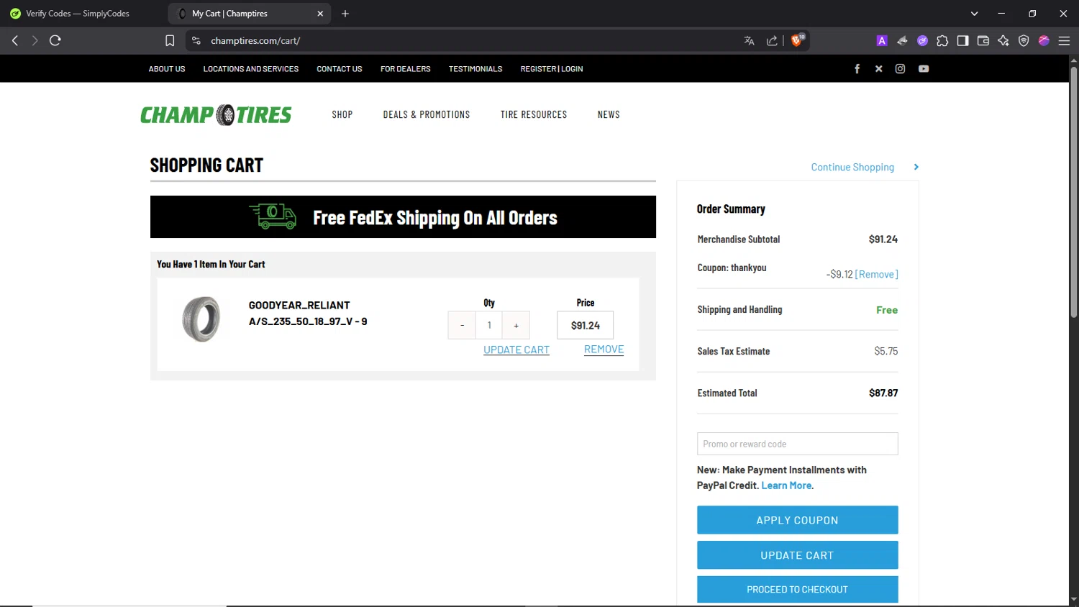This screenshot has height=607, width=1079.
Task: Switch to Verify Codes SimplyCodes tab
Action: click(78, 14)
